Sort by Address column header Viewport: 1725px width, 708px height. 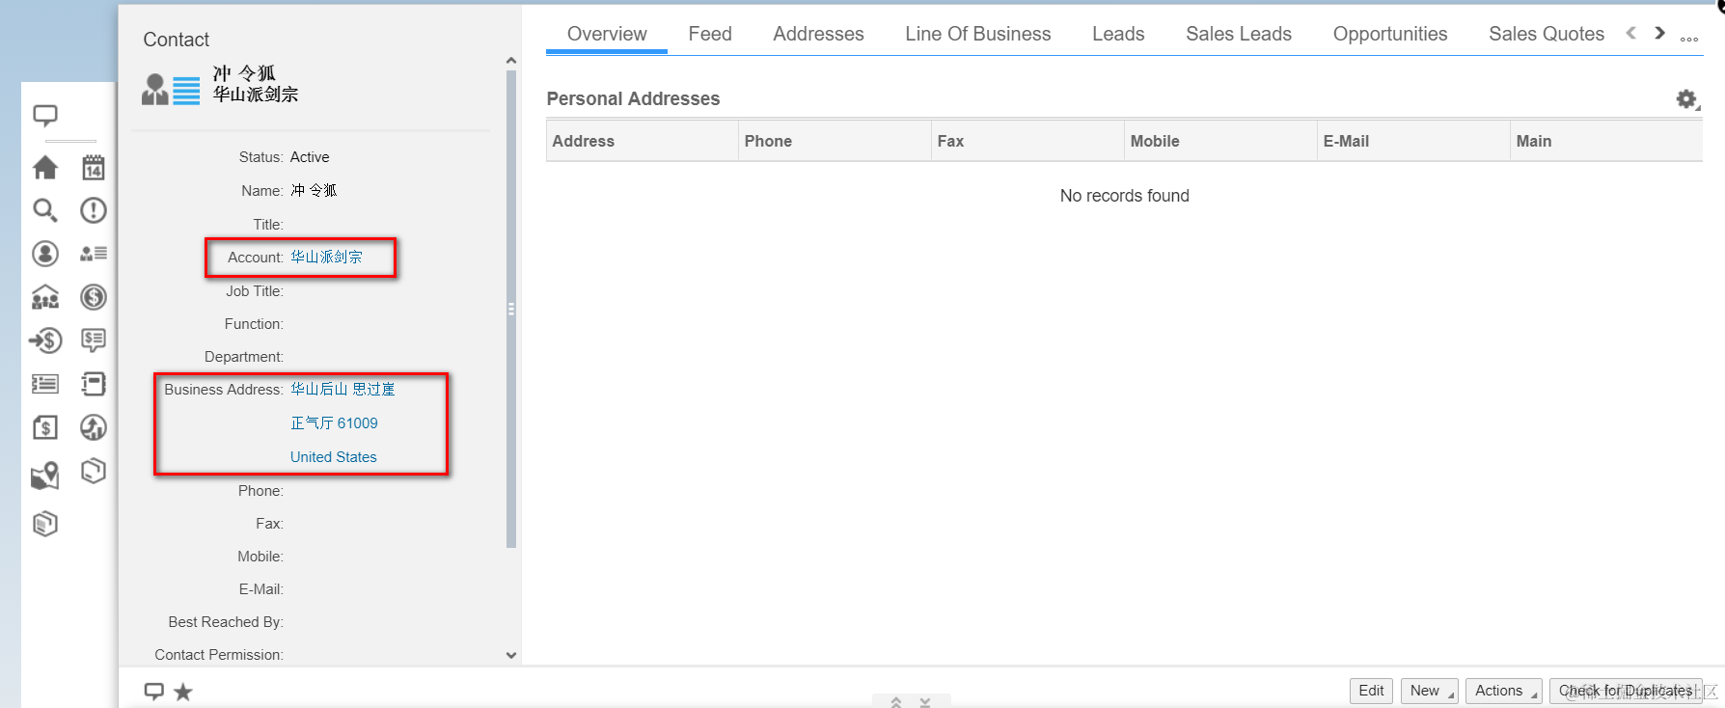(x=642, y=141)
